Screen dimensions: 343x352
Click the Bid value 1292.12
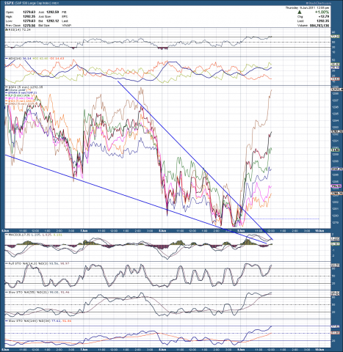[x=53, y=21]
